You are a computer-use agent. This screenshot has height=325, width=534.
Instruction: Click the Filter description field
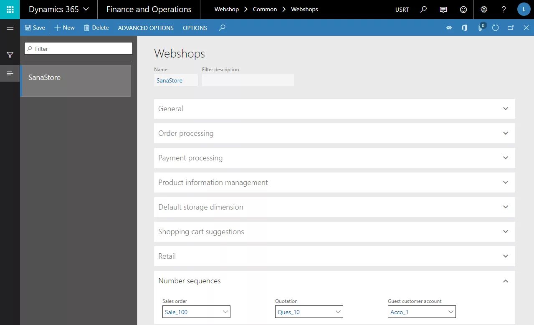point(248,80)
